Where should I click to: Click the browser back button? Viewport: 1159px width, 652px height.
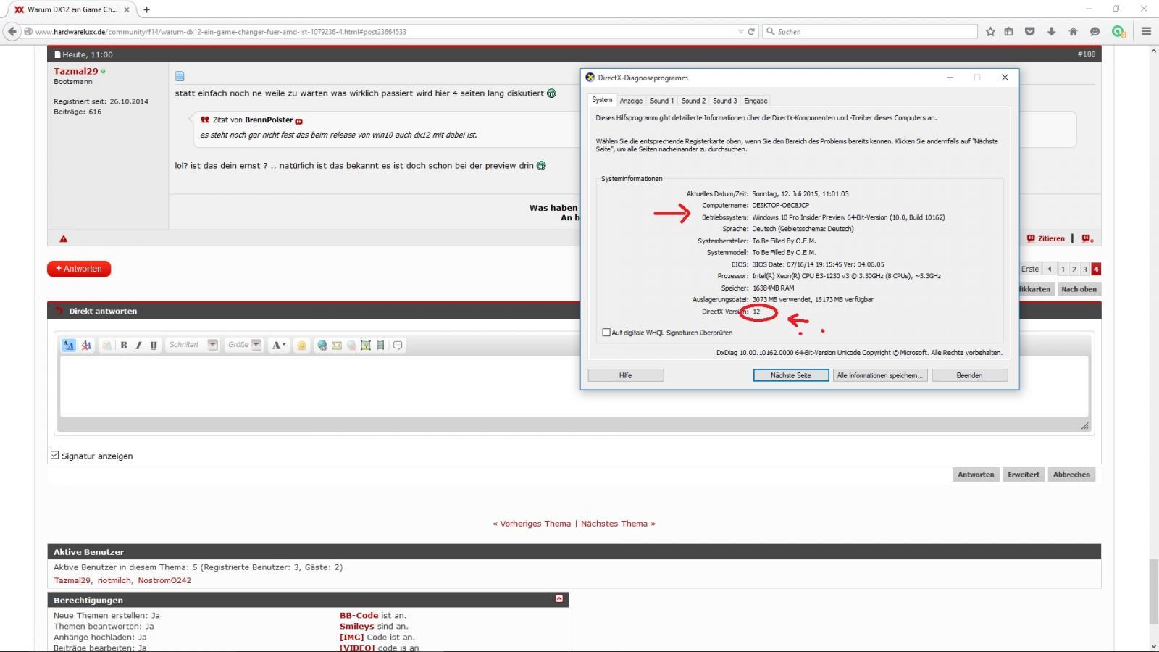point(12,31)
